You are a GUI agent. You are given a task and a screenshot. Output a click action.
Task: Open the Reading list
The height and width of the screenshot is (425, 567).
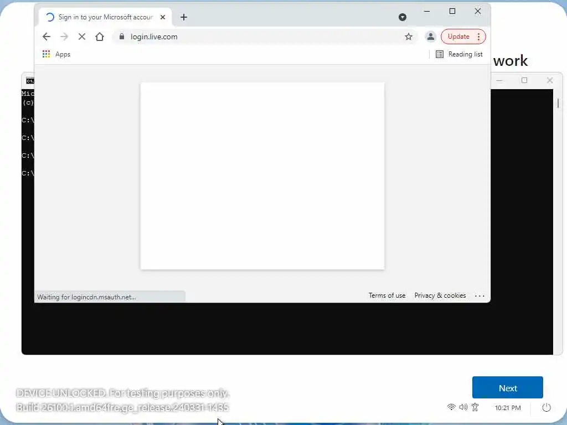click(x=459, y=54)
